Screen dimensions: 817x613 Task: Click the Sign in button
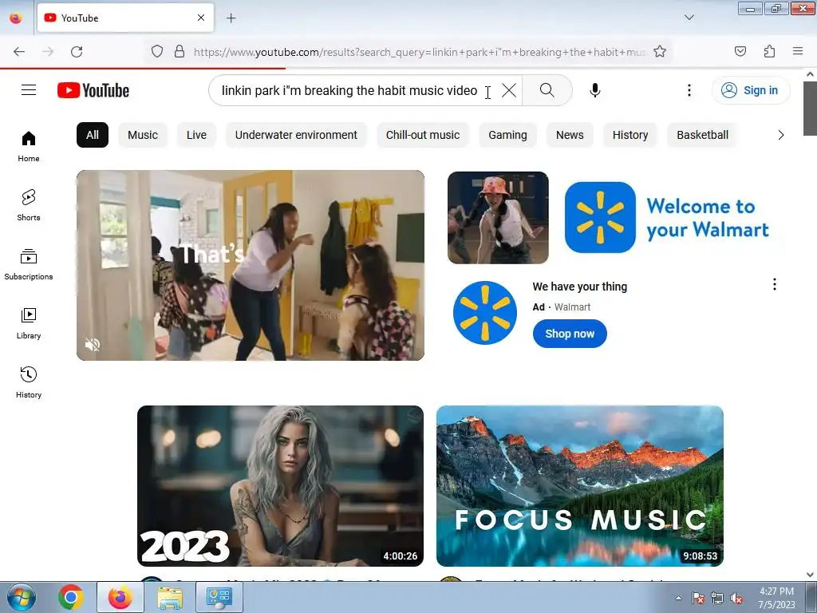point(751,90)
